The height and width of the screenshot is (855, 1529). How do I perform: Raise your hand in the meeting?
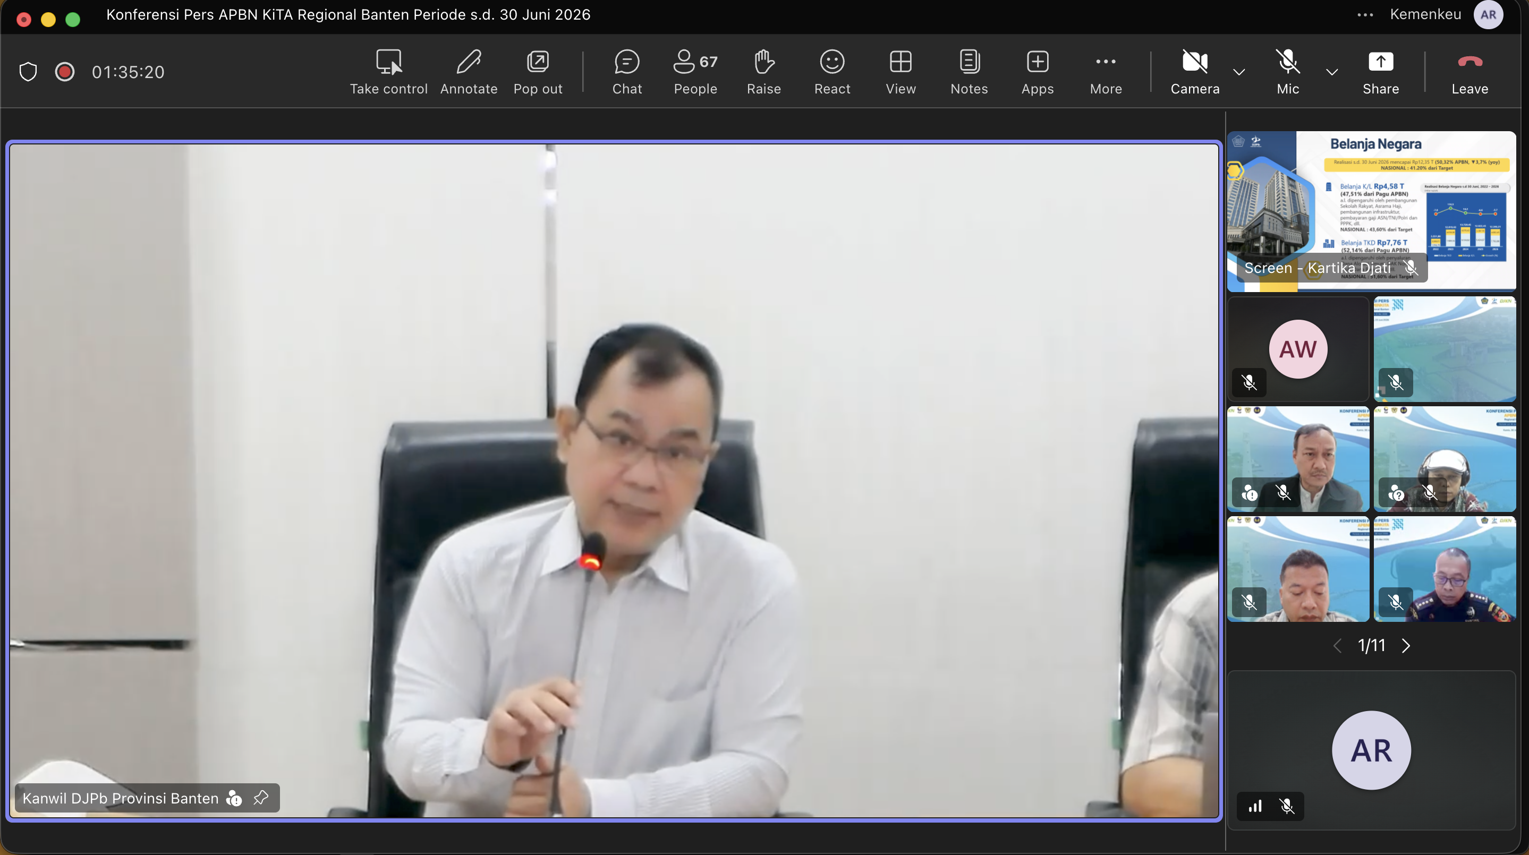[764, 72]
